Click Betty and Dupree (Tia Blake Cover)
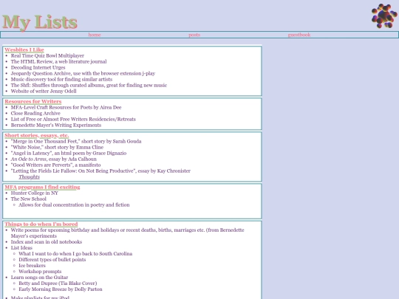This screenshot has width=399, height=299. (58, 283)
